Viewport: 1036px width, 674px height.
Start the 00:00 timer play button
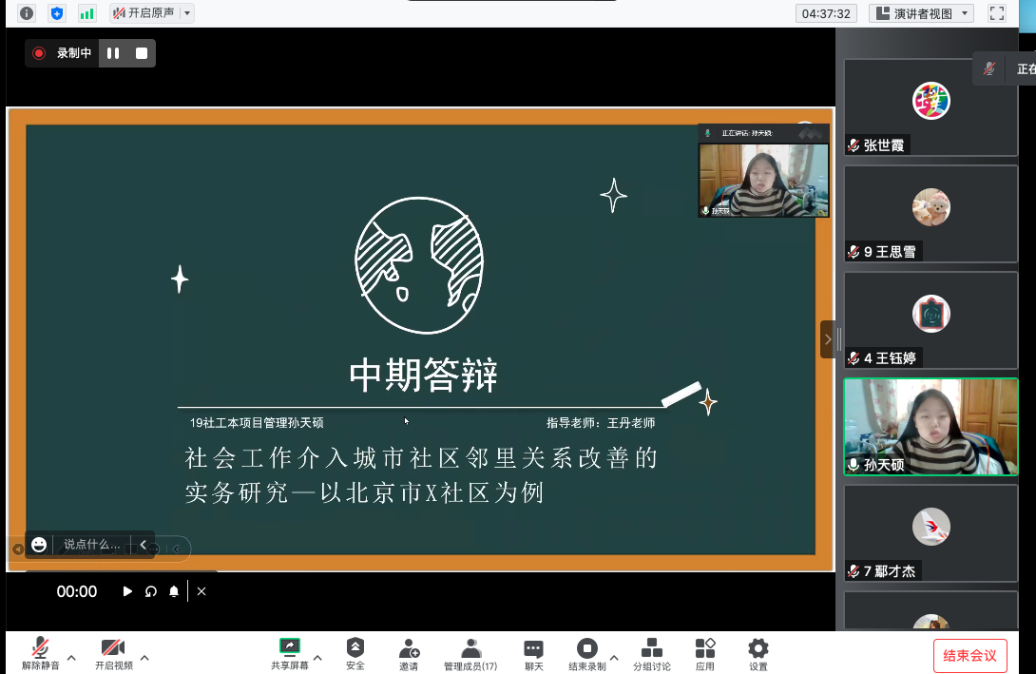[x=127, y=591]
